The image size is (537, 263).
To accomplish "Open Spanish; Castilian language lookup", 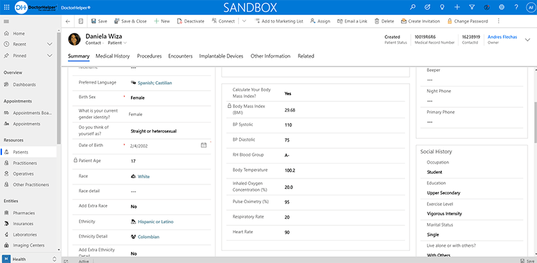I will pos(155,83).
